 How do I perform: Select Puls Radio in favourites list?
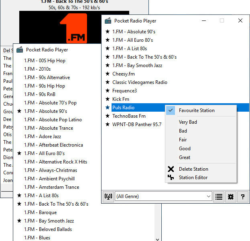click(124, 108)
